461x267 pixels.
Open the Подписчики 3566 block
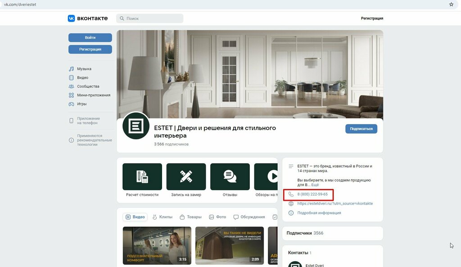(333, 233)
